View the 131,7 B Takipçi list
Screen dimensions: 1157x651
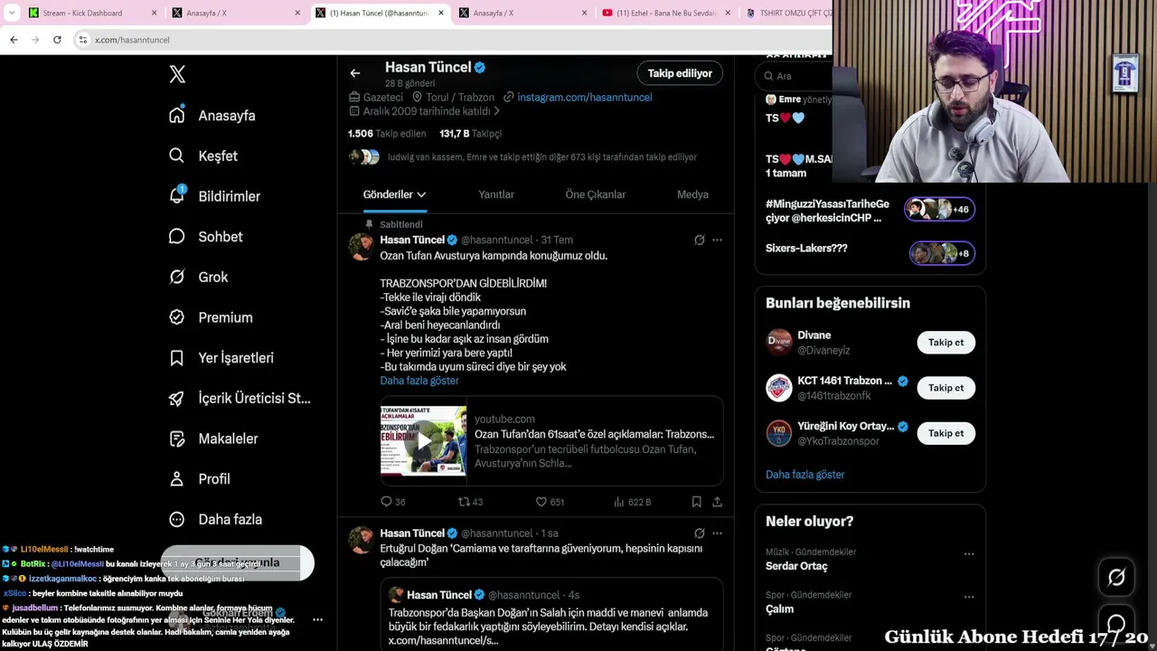point(470,134)
